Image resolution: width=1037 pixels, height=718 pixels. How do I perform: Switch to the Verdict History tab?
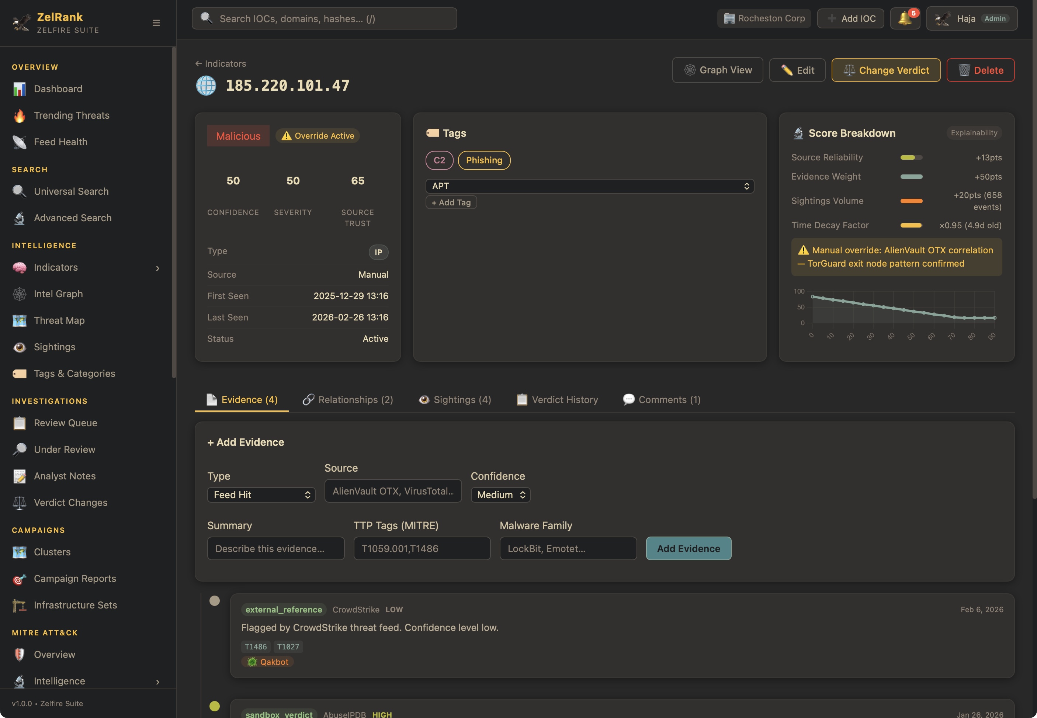558,399
